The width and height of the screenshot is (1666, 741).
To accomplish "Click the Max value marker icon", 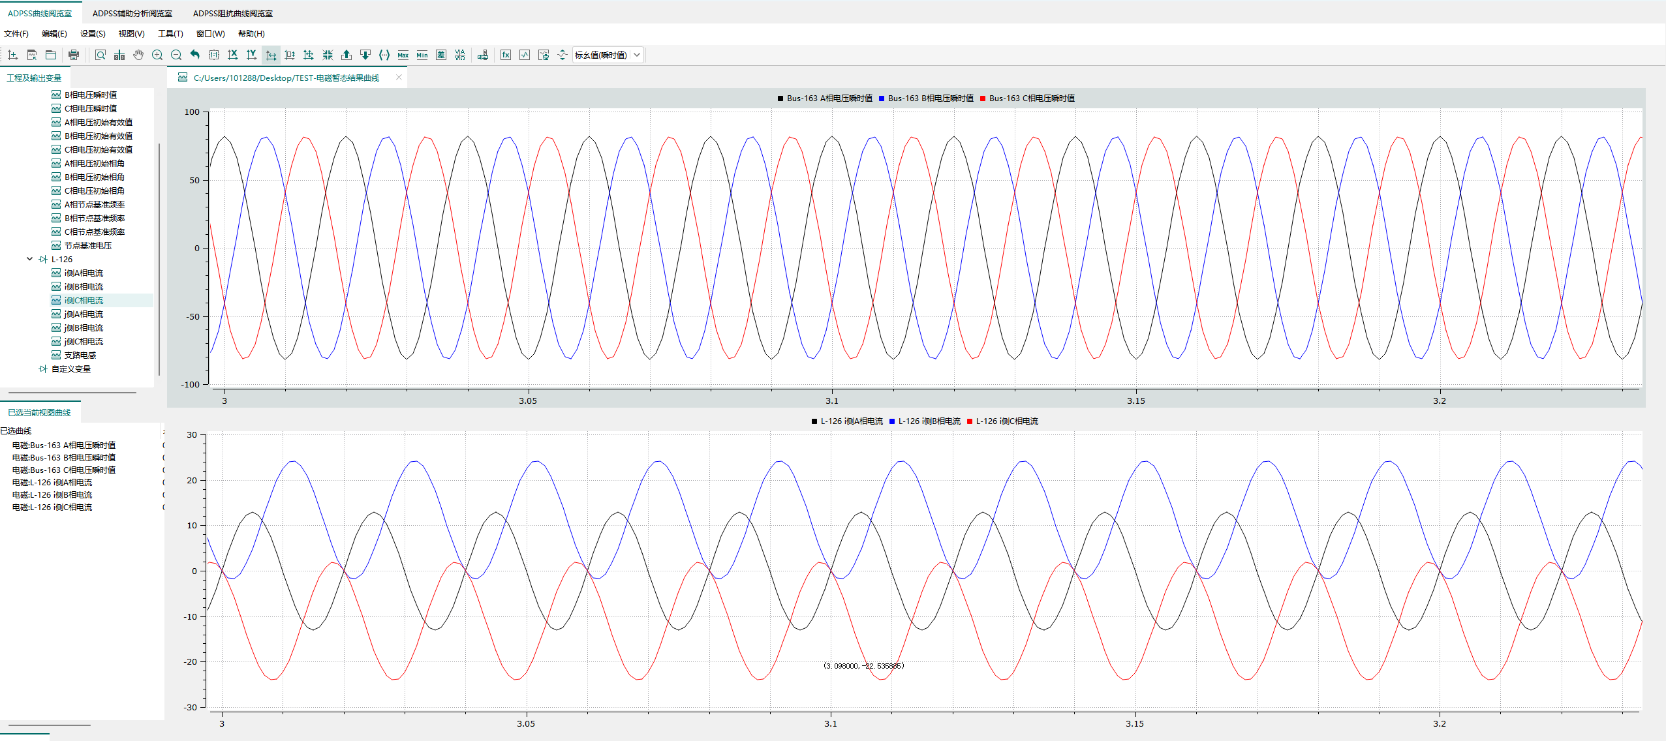I will [x=403, y=55].
